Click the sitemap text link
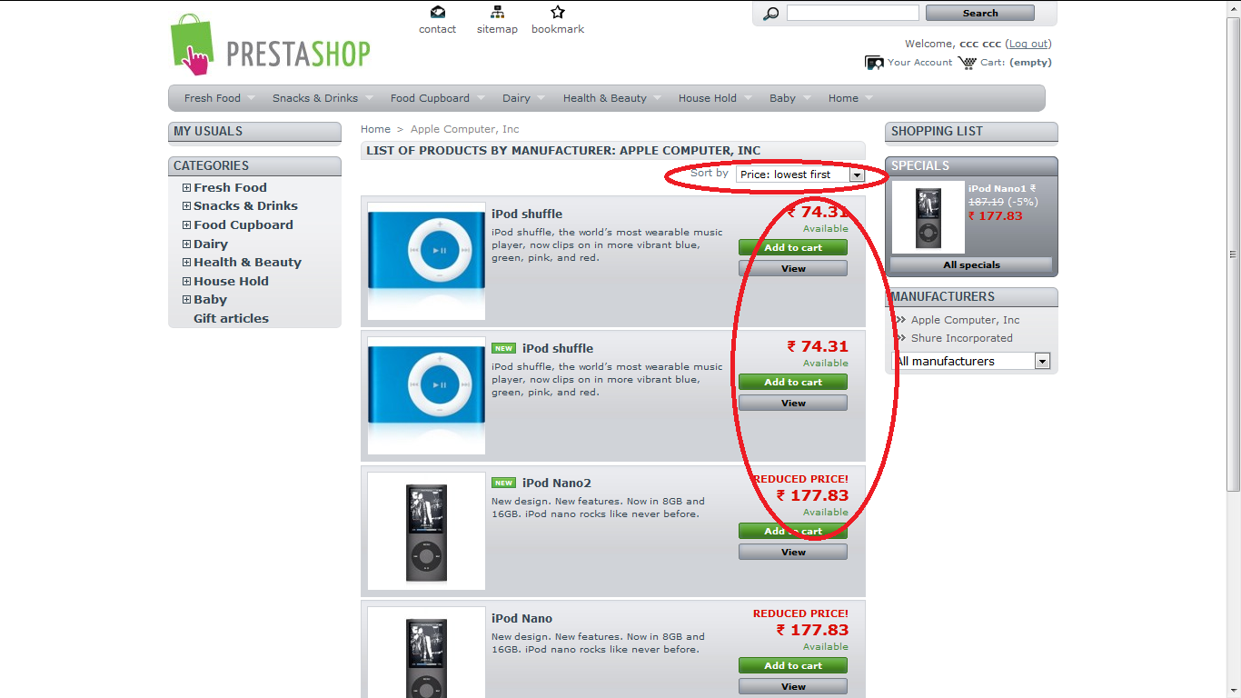The image size is (1241, 698). [x=497, y=29]
